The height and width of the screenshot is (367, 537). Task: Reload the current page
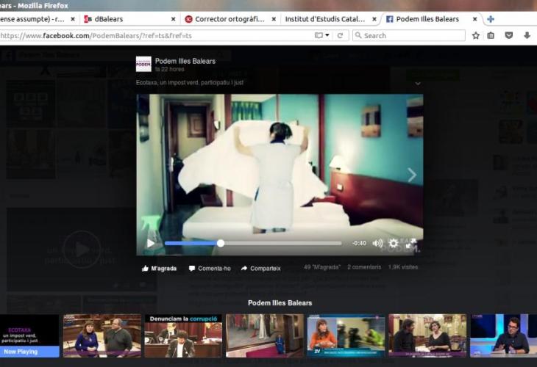tap(340, 35)
